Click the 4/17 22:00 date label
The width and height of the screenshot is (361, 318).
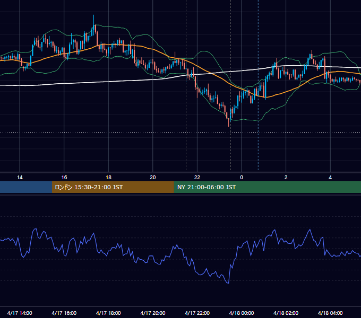click(x=197, y=313)
